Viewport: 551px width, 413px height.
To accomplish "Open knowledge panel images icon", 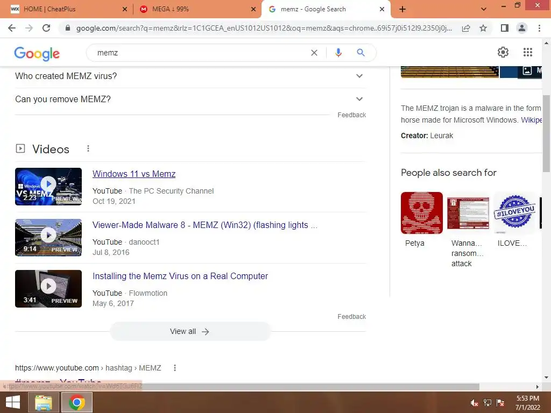I will click(x=527, y=70).
